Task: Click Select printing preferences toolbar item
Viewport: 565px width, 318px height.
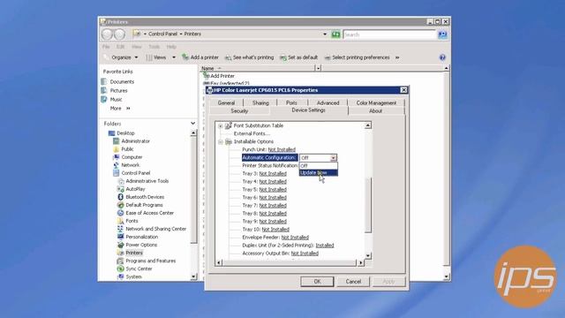Action: pos(357,57)
